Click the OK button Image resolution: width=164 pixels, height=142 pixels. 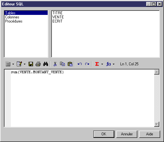(104, 134)
